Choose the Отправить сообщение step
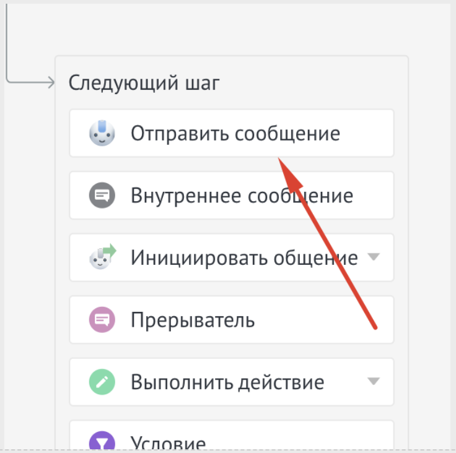The width and height of the screenshot is (456, 453). pyautogui.click(x=235, y=134)
